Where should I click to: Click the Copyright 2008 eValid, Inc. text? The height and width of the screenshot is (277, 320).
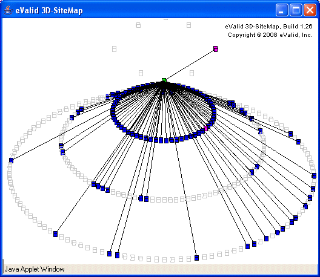click(270, 35)
